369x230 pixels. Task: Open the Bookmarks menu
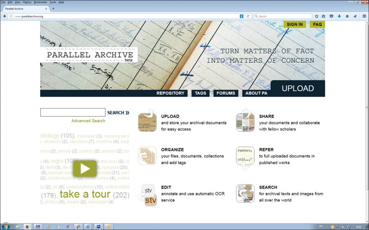coord(40,2)
